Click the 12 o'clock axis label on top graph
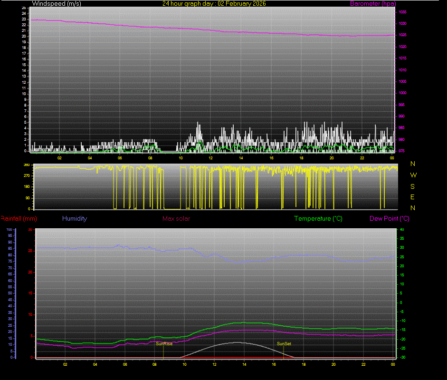The height and width of the screenshot is (380, 447). pyautogui.click(x=210, y=158)
